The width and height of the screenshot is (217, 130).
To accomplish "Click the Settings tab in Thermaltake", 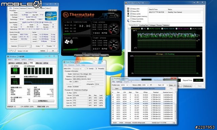I will tap(103, 55).
